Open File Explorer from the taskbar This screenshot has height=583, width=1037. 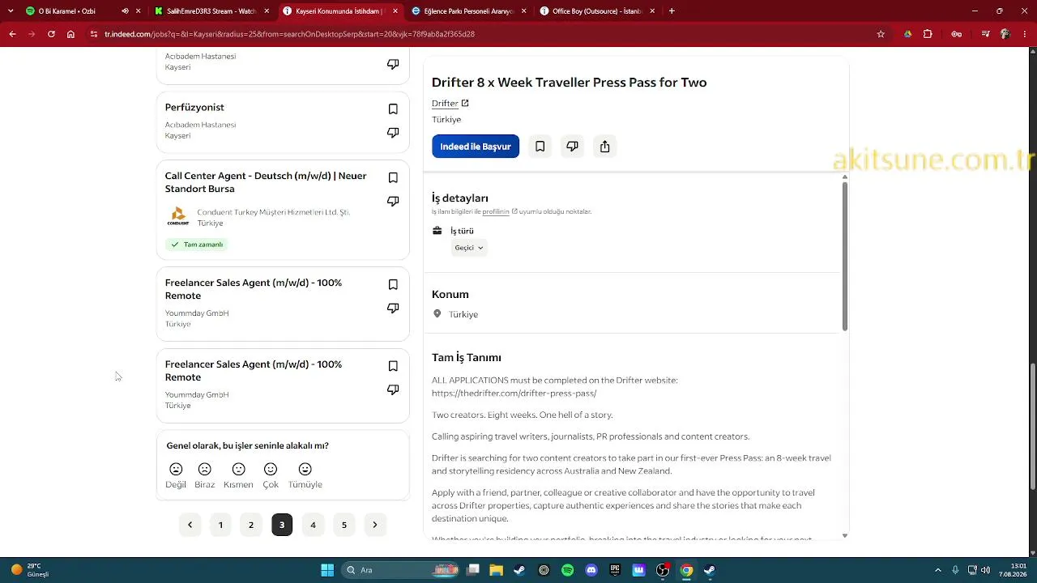497,570
